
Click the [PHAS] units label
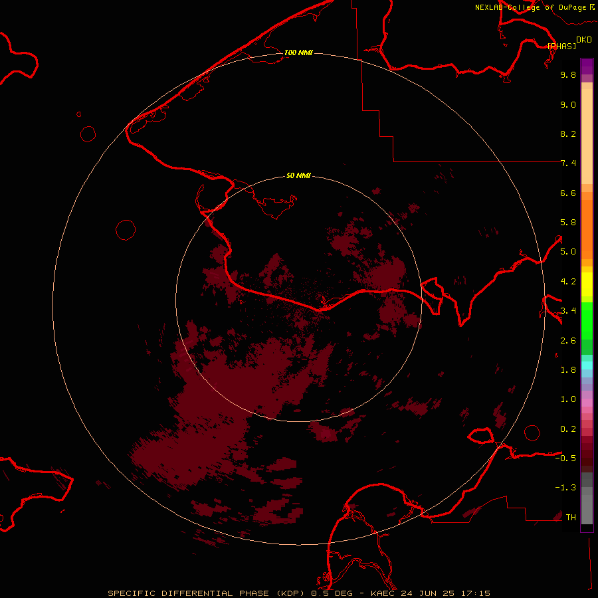point(561,46)
